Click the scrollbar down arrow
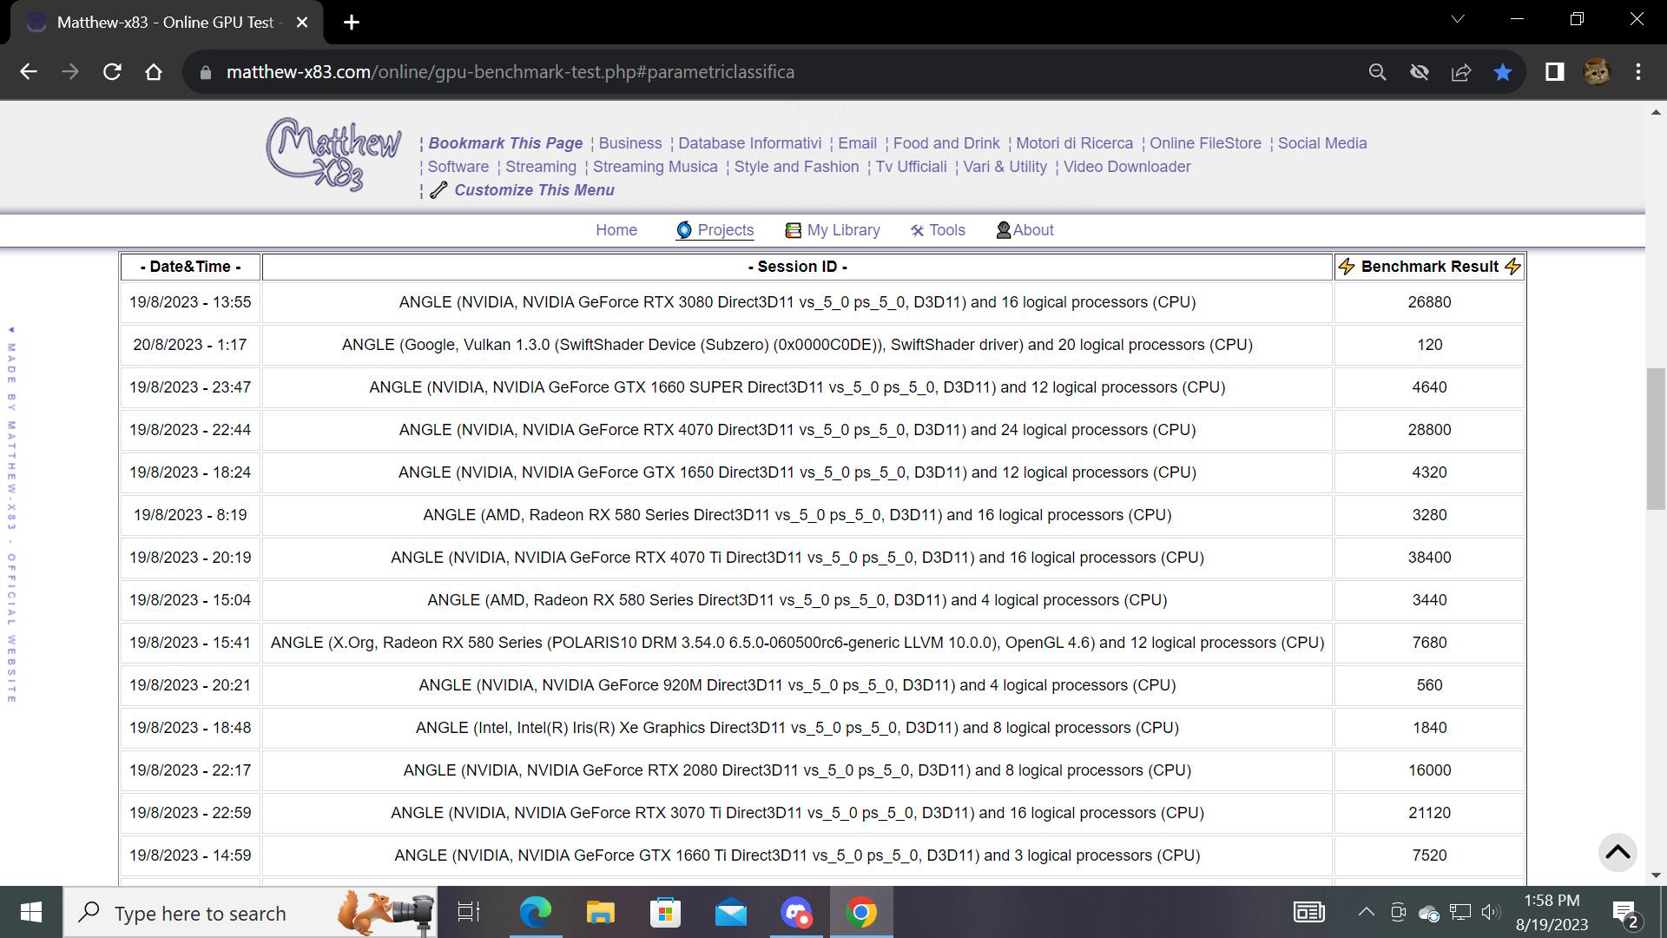1667x938 pixels. point(1656,875)
